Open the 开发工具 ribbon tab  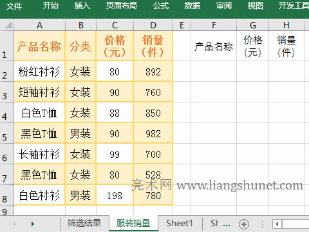coord(294,6)
